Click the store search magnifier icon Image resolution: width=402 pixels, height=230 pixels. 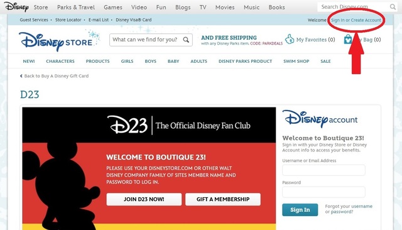point(186,40)
